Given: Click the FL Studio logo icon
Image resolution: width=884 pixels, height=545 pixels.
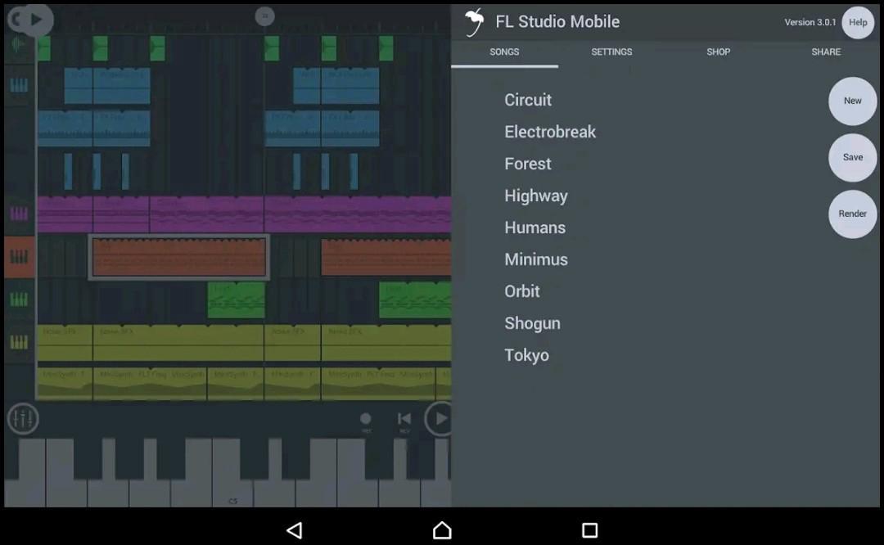Looking at the screenshot, I should (473, 22).
